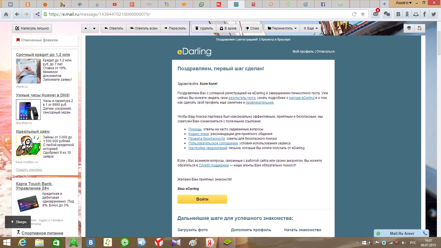Open File Explorer from the taskbar

(x=39, y=242)
